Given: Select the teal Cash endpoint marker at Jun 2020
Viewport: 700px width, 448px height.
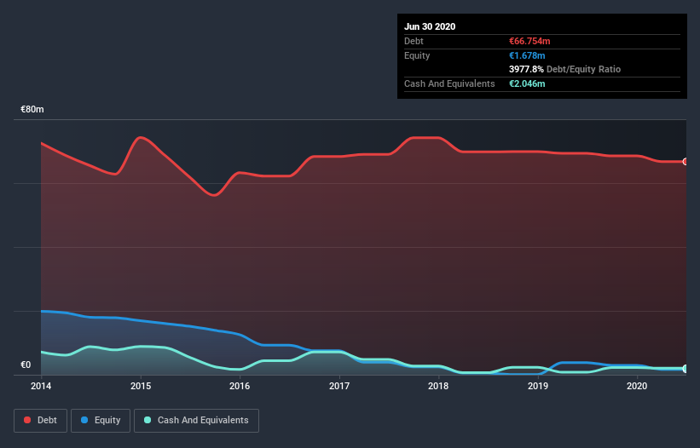Looking at the screenshot, I should (x=686, y=369).
